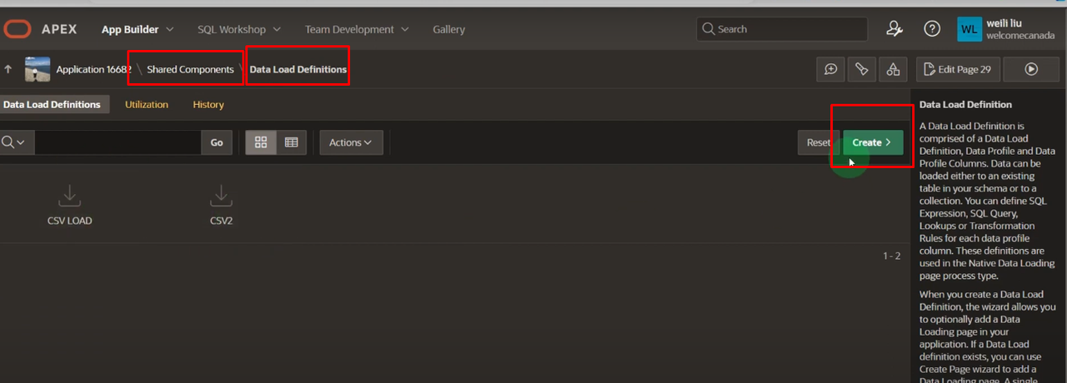Screen dimensions: 1067x383
Task: Click in the report search text field
Action: coord(118,142)
